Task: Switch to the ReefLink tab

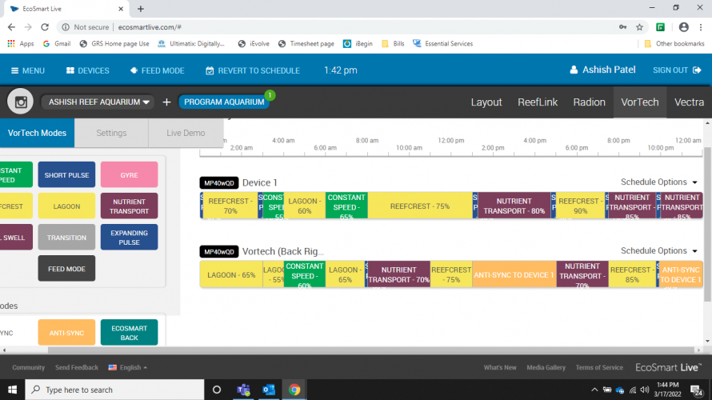Action: pos(537,102)
